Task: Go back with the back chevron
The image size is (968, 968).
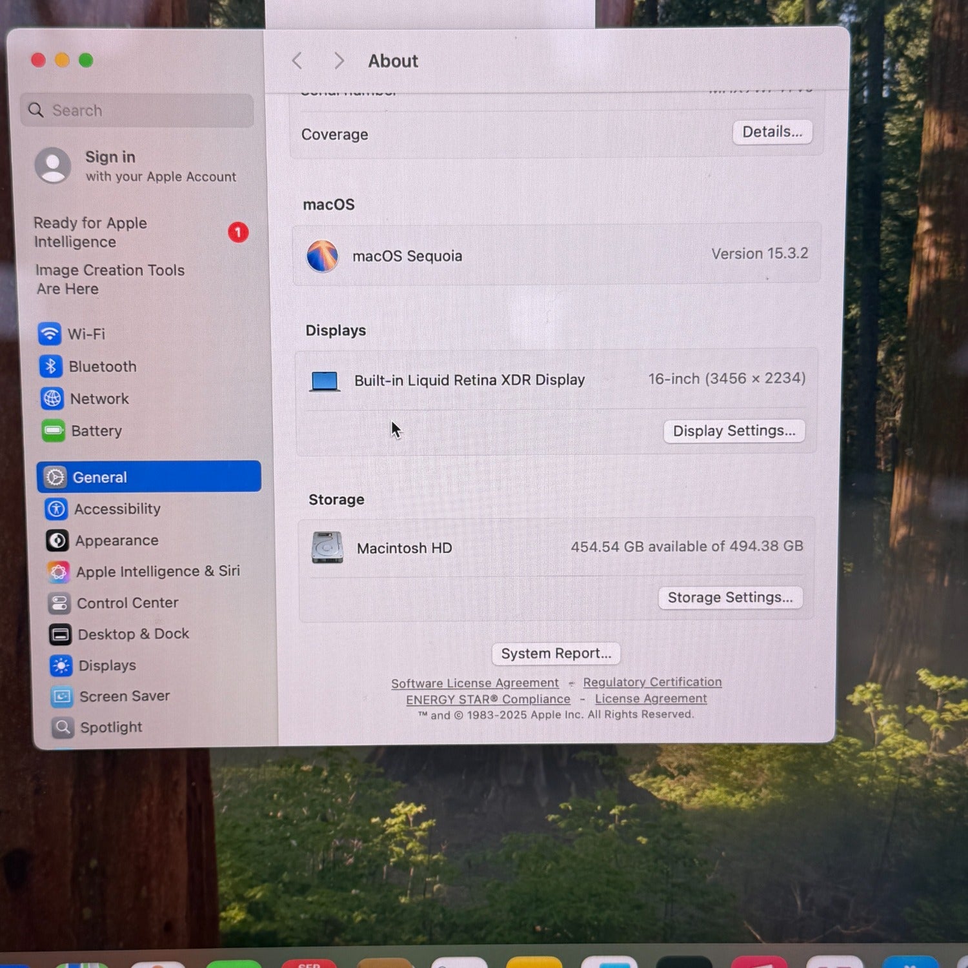Action: (x=297, y=61)
